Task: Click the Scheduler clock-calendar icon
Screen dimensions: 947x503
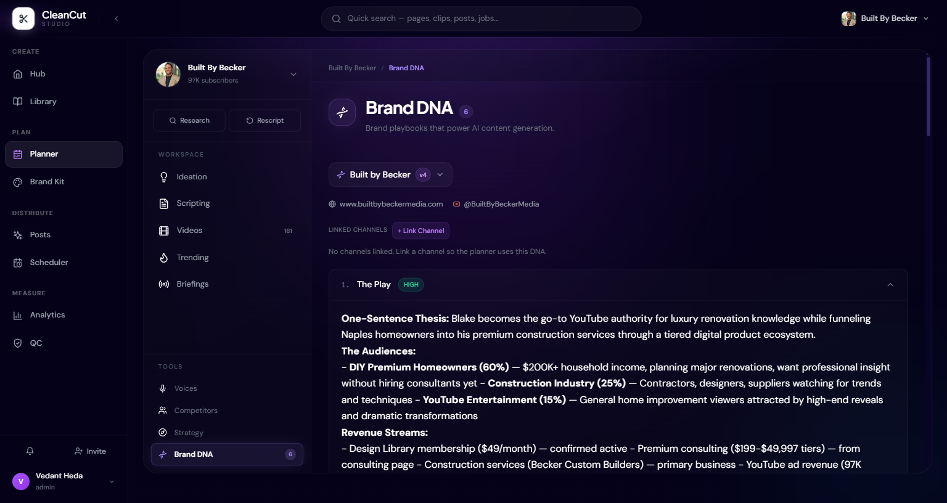Action: (x=18, y=263)
